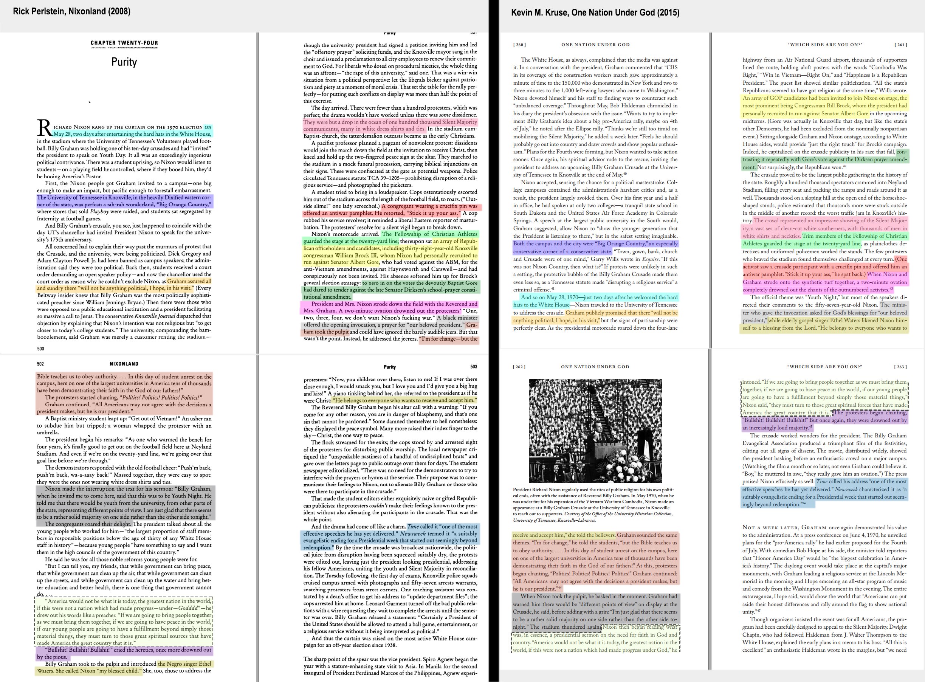Click the Nixon crusade crowd photograph

click(595, 431)
